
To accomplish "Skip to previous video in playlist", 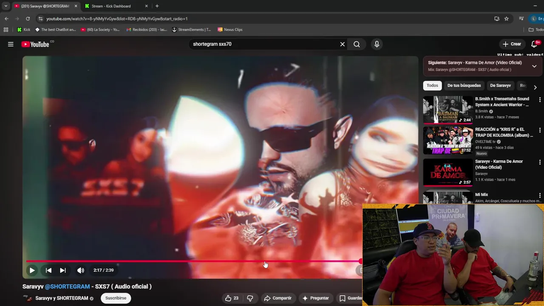I will (x=48, y=270).
